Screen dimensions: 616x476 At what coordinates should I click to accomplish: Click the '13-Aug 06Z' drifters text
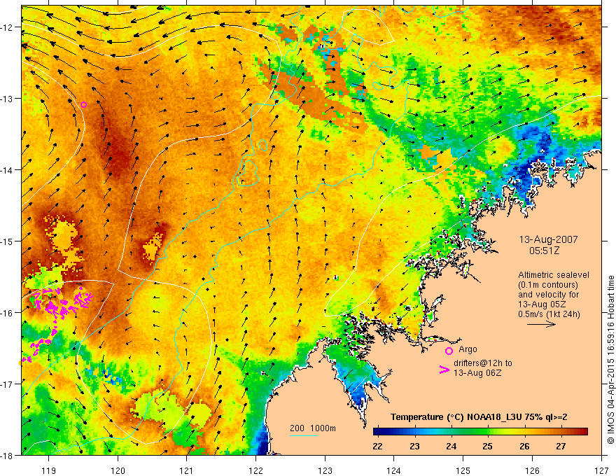click(x=477, y=373)
